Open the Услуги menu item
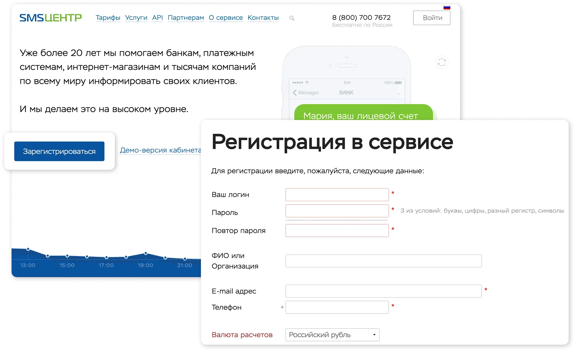 136,18
